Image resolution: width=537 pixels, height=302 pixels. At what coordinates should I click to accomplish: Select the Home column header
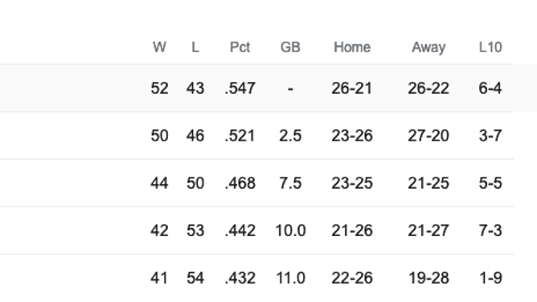point(352,47)
